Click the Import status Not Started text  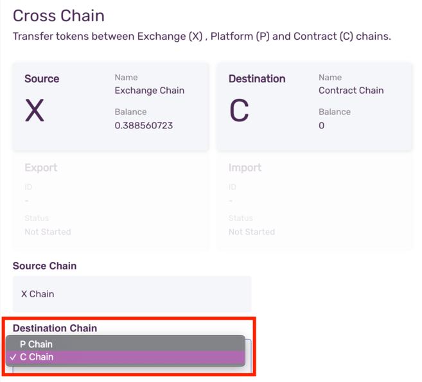click(x=252, y=232)
